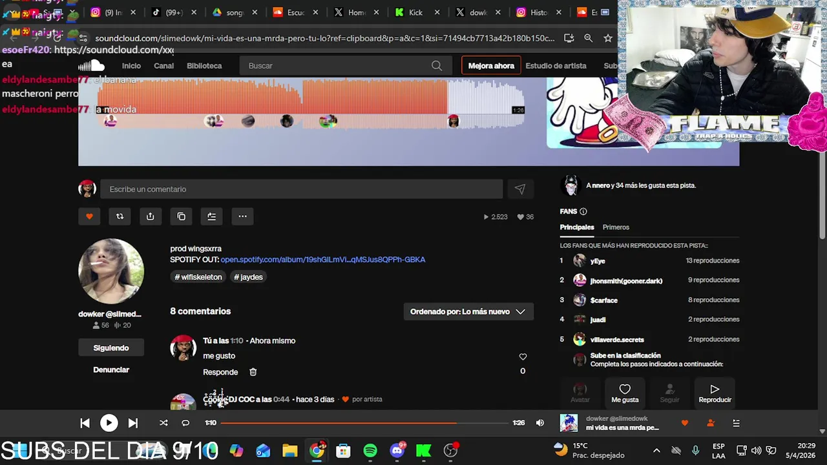Open Spotify from the taskbar
The image size is (827, 465).
pyautogui.click(x=370, y=450)
